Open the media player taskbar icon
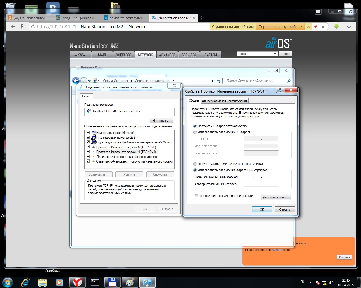 [60, 282]
